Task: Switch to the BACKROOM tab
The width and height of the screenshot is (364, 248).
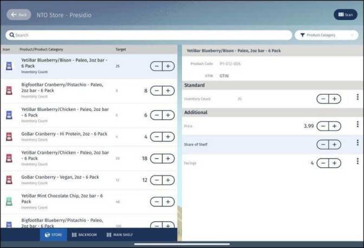Action: [x=84, y=235]
